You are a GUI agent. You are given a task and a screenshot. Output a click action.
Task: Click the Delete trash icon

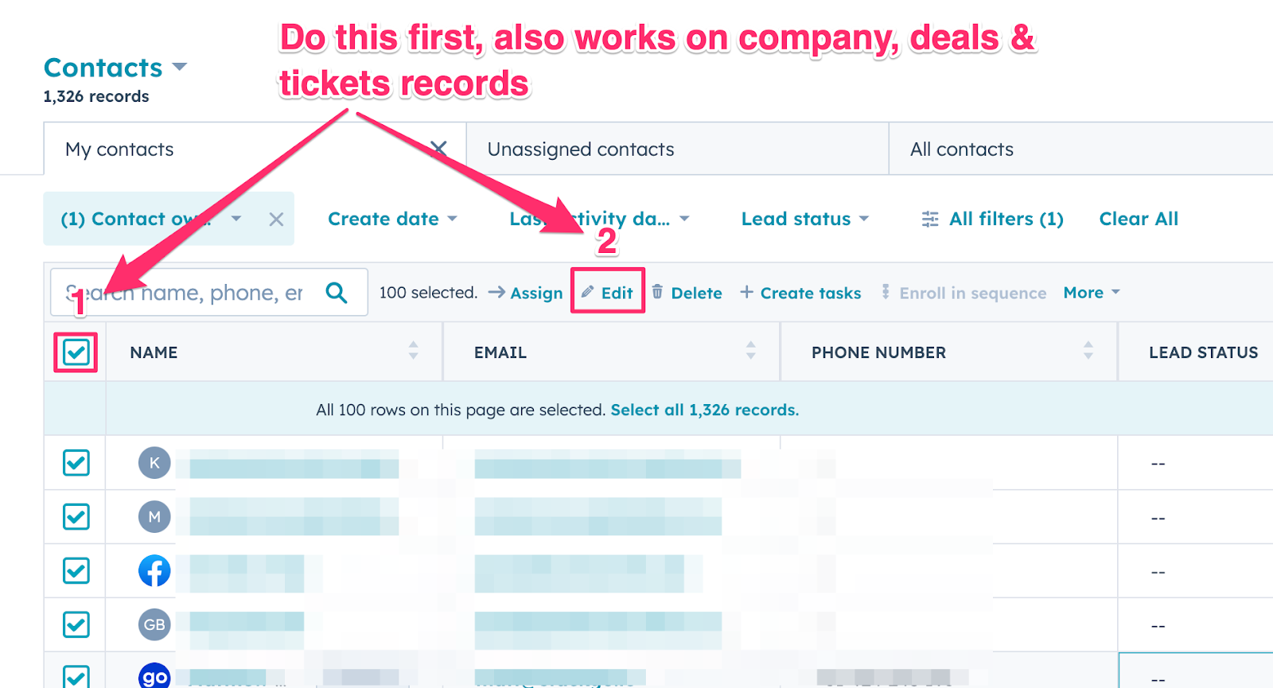click(x=657, y=292)
